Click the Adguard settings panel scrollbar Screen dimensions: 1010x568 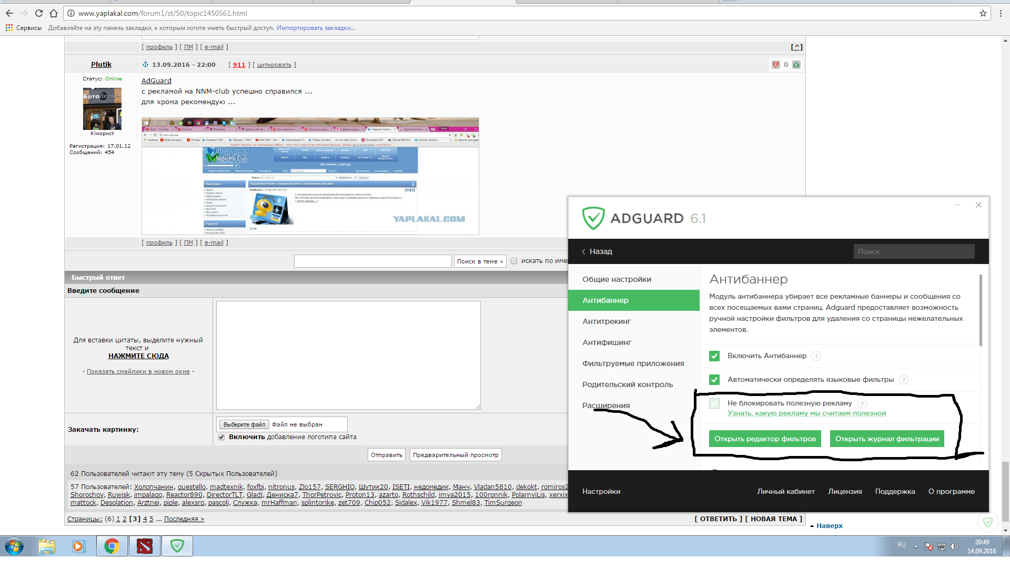pos(981,310)
